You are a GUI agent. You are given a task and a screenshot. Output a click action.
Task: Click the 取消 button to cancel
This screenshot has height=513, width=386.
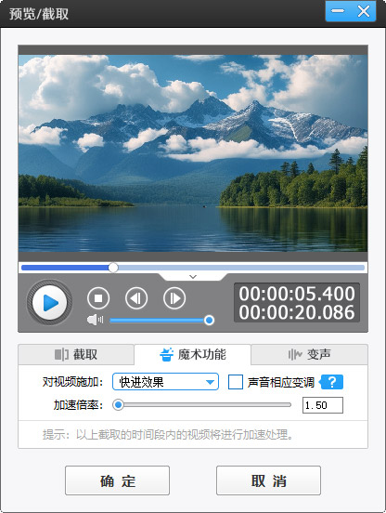click(x=268, y=480)
